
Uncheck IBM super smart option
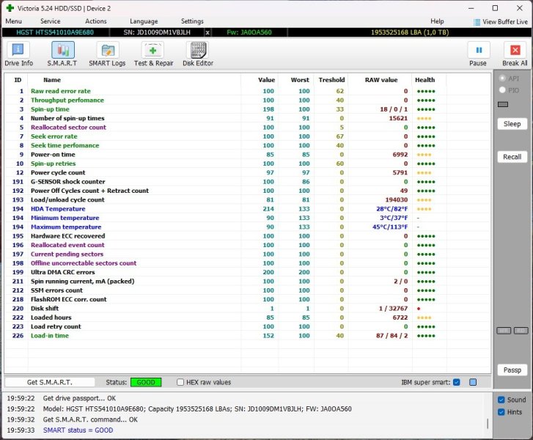pyautogui.click(x=457, y=382)
